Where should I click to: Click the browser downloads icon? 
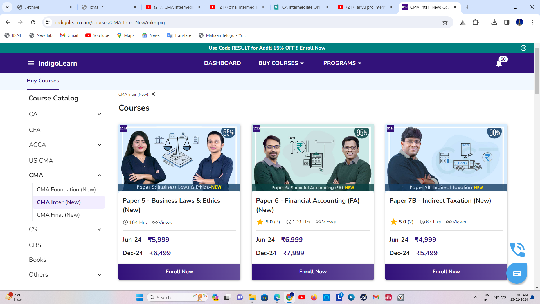tap(494, 23)
